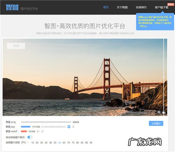Click the paint bucket background icon
Viewport: 175px width, 152px height.
click(163, 112)
